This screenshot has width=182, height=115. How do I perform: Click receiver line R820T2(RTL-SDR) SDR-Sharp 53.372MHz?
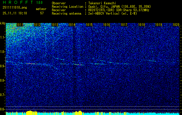click(x=119, y=10)
